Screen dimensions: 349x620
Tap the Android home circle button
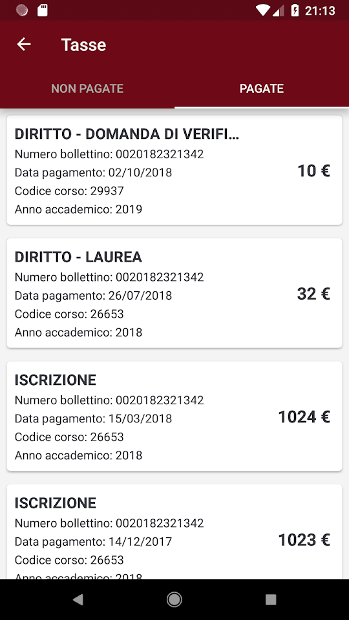[174, 599]
